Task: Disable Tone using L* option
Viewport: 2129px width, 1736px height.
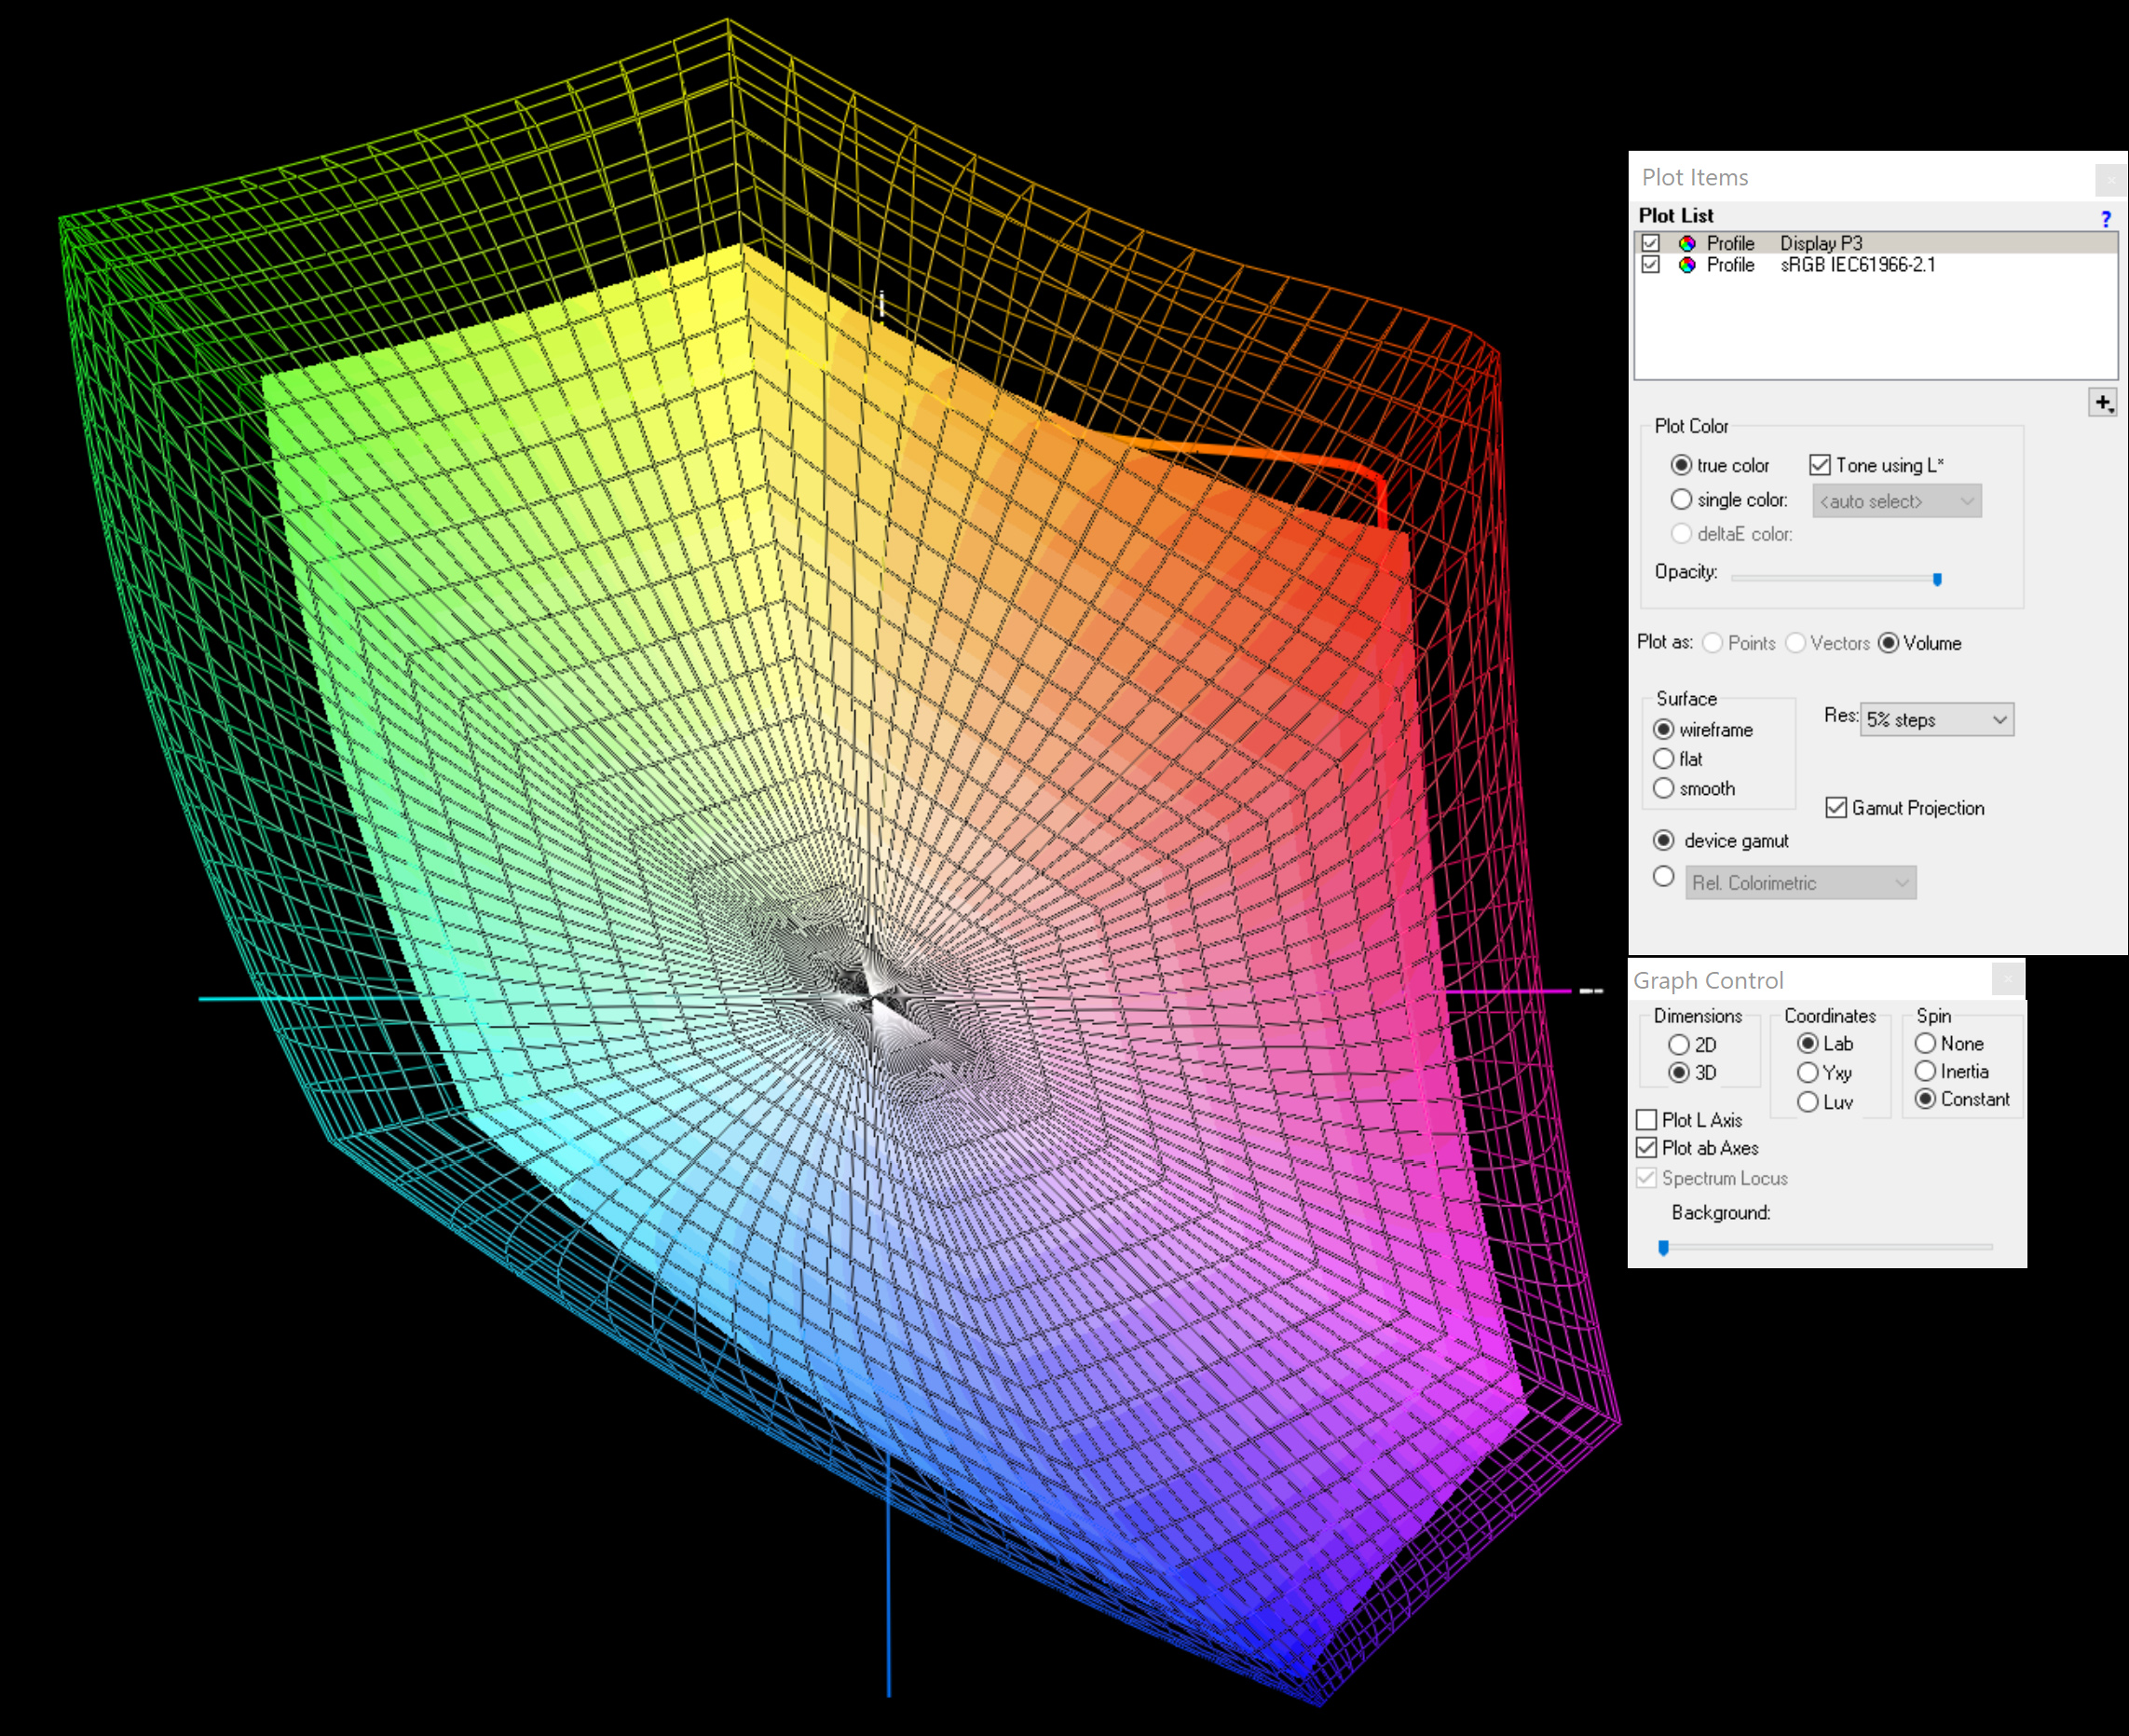Action: 1820,465
